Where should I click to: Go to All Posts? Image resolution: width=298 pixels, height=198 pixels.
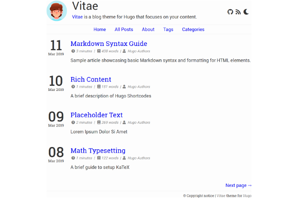click(x=124, y=29)
